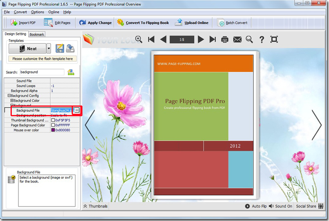Click the help question mark icon
This screenshot has height=221, width=329.
click(x=262, y=39)
